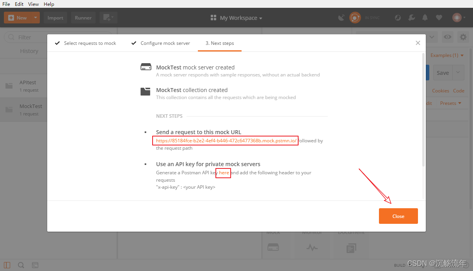Click the environment quick look eye icon
Image resolution: width=473 pixels, height=271 pixels.
click(448, 37)
